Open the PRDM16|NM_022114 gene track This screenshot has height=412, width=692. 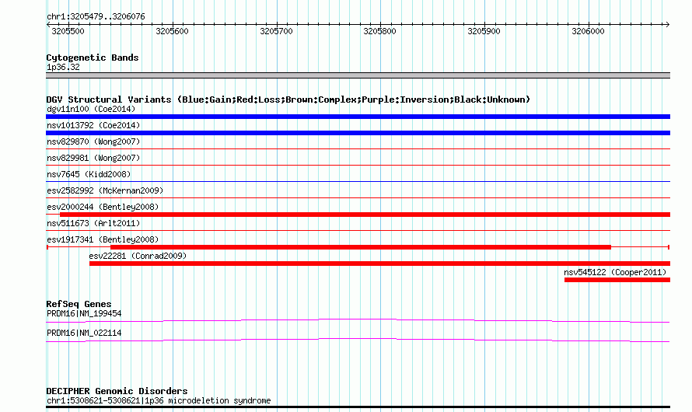point(358,340)
